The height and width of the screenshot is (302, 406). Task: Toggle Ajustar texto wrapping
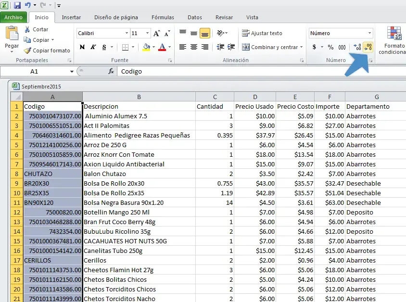262,33
